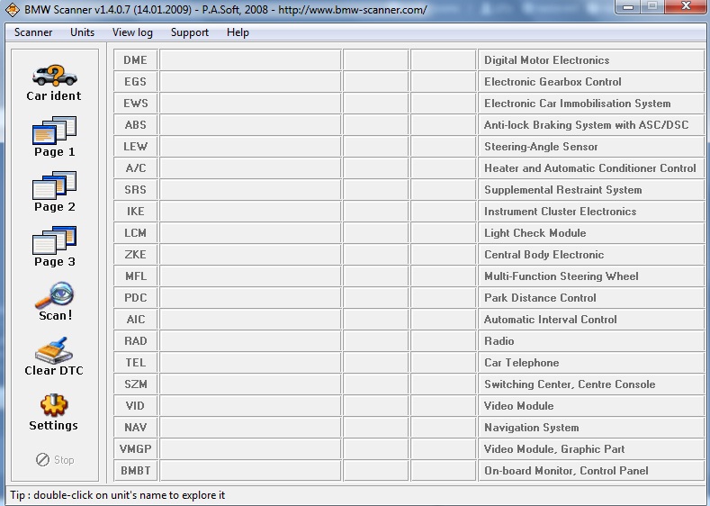
Task: Select the SZM unit button
Action: click(135, 384)
